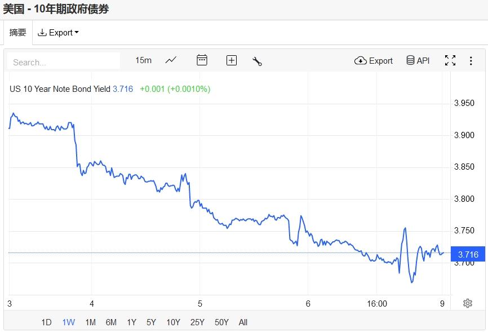This screenshot has width=488, height=332.
Task: Open the 15m interval selector
Action: (x=143, y=60)
